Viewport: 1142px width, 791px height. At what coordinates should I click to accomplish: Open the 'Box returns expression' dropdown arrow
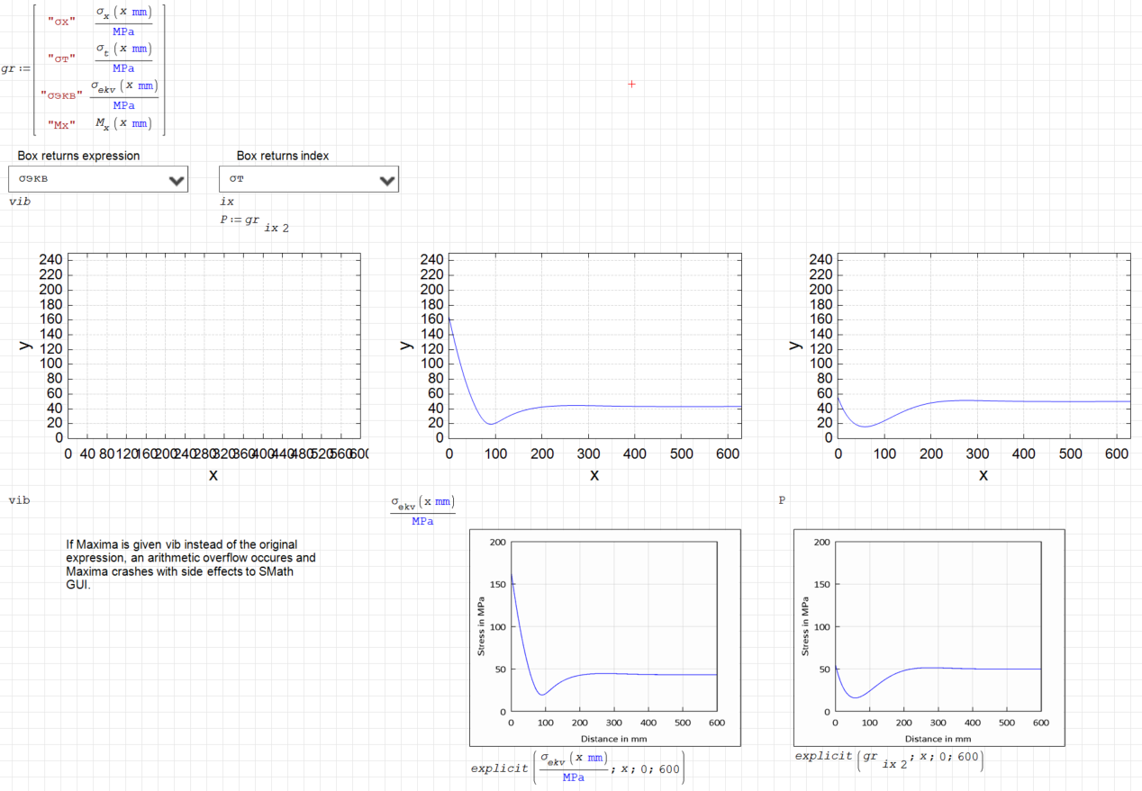[x=177, y=180]
